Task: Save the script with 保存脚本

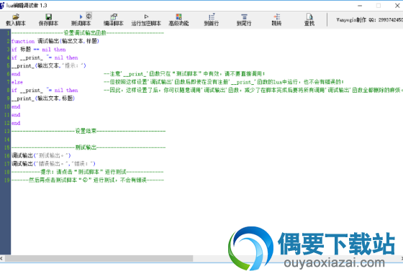Action: click(48, 19)
